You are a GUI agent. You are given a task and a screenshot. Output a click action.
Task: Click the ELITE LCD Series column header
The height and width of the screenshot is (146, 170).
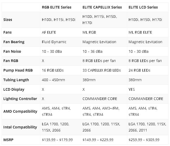point(143,7)
